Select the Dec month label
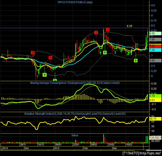 (27, 148)
